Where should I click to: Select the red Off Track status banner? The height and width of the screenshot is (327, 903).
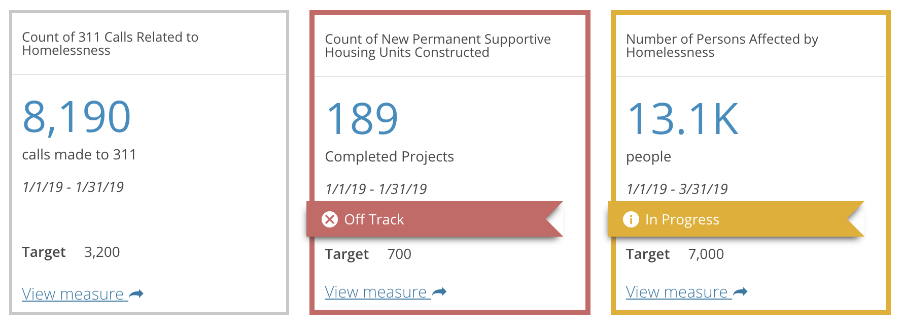click(435, 219)
